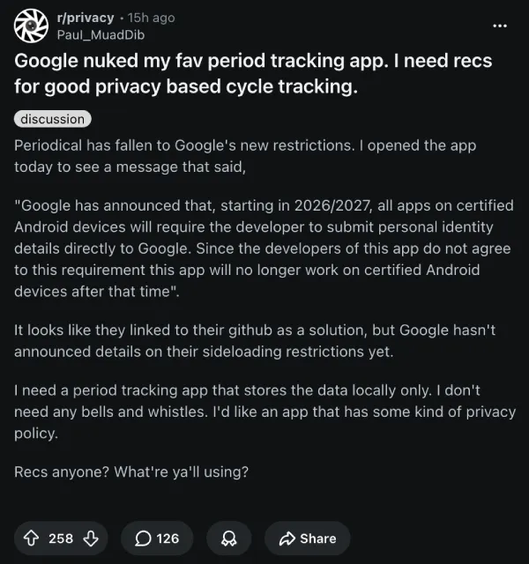This screenshot has width=529, height=564.
Task: Click the "Recs anyone?" closing line
Action: click(131, 471)
